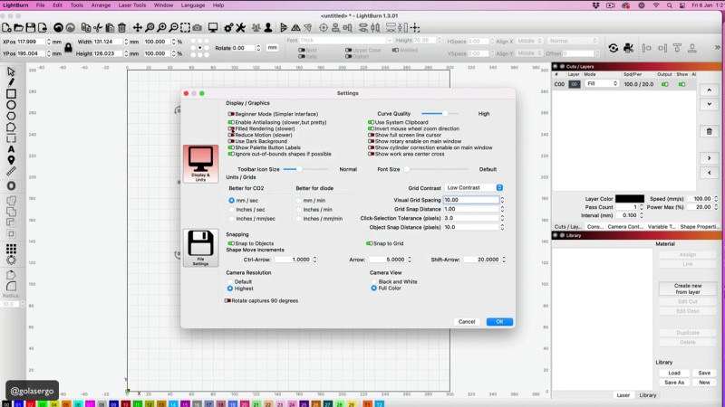Image resolution: width=725 pixels, height=407 pixels.
Task: Select the Display & Units settings icon
Action: (x=200, y=163)
